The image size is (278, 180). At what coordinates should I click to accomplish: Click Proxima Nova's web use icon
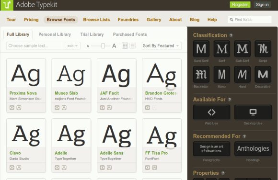tap(12, 108)
